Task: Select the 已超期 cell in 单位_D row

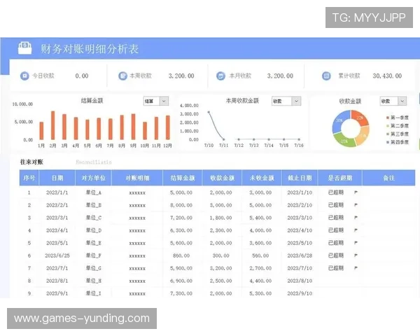Action: (336, 230)
